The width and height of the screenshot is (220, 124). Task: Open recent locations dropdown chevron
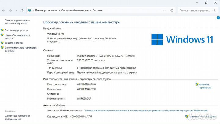pyautogui.click(x=16, y=10)
